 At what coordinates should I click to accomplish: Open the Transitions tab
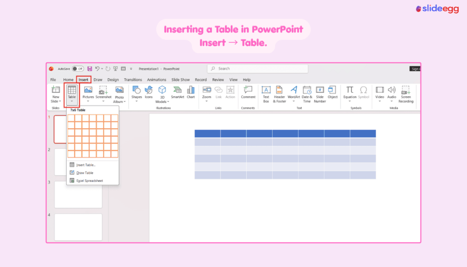133,80
